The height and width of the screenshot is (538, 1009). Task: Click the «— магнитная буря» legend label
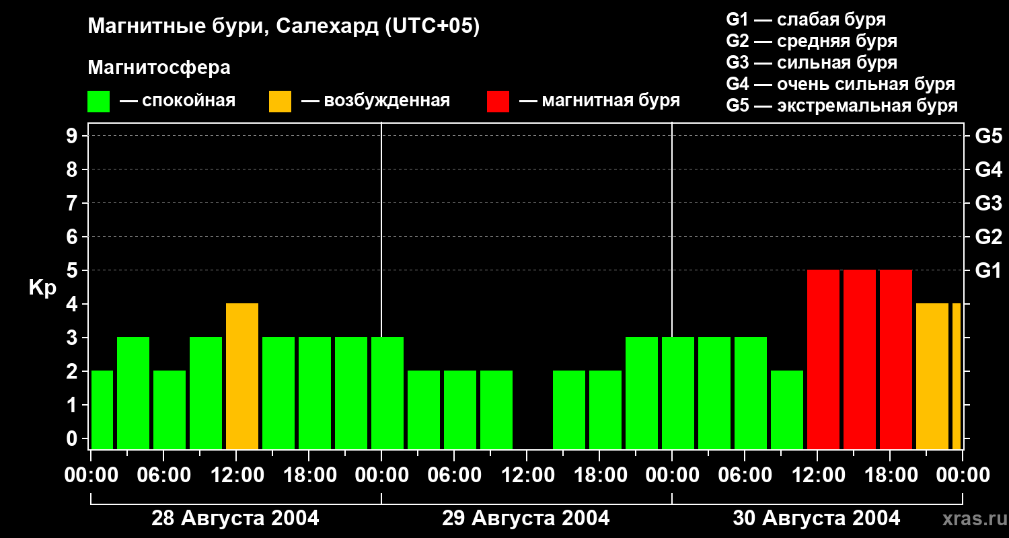(x=599, y=102)
